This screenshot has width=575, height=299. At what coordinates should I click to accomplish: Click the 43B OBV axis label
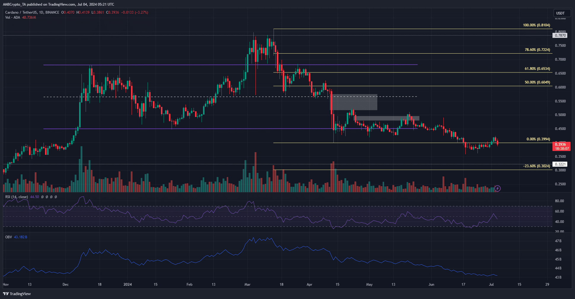click(x=558, y=277)
